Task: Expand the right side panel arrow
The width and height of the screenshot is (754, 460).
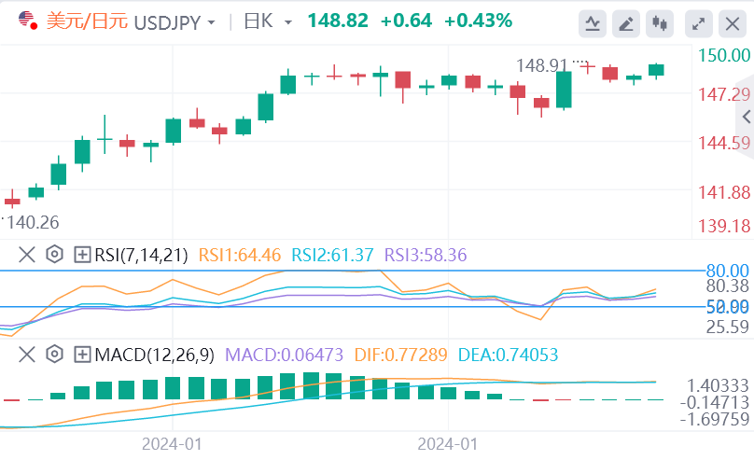Action: (x=745, y=116)
